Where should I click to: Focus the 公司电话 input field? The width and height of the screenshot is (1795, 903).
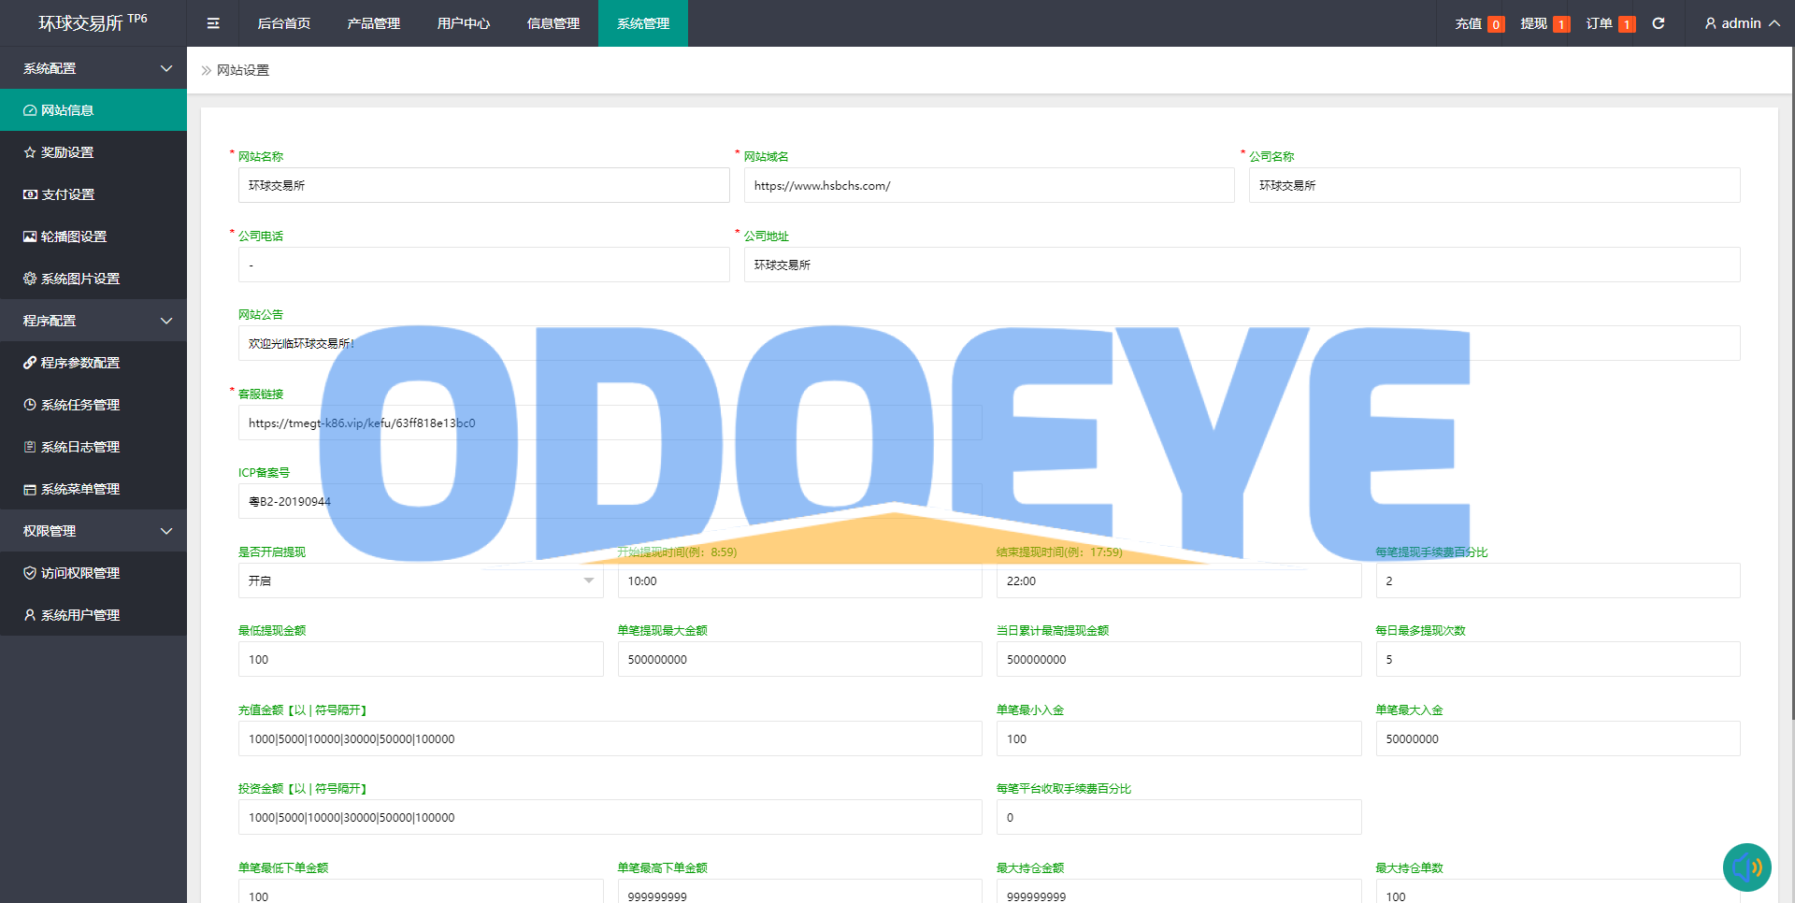pyautogui.click(x=484, y=265)
